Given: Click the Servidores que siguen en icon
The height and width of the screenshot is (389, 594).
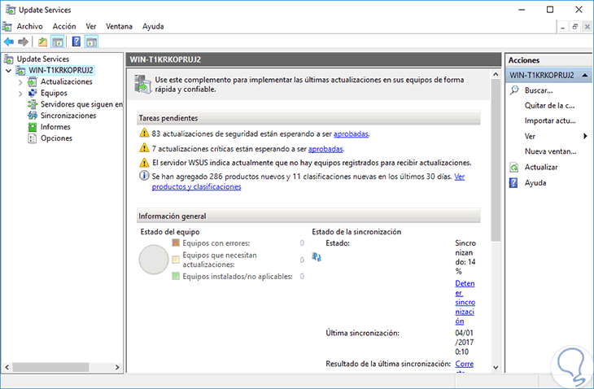Looking at the screenshot, I should pos(33,104).
